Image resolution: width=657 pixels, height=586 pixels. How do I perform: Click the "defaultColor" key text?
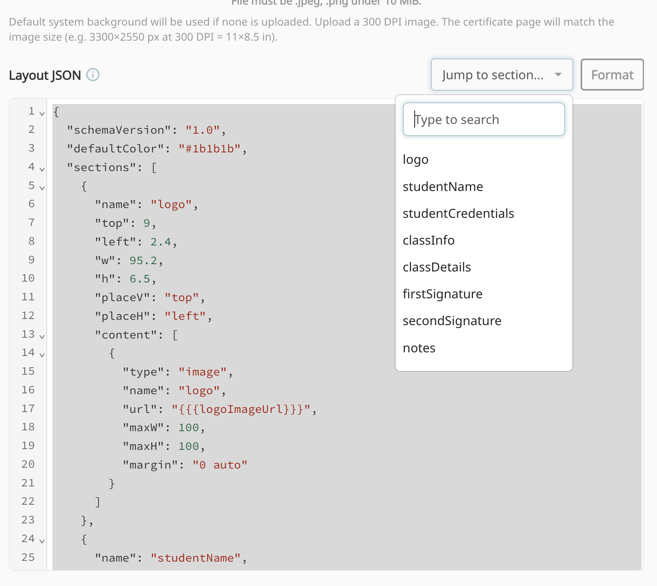[115, 149]
